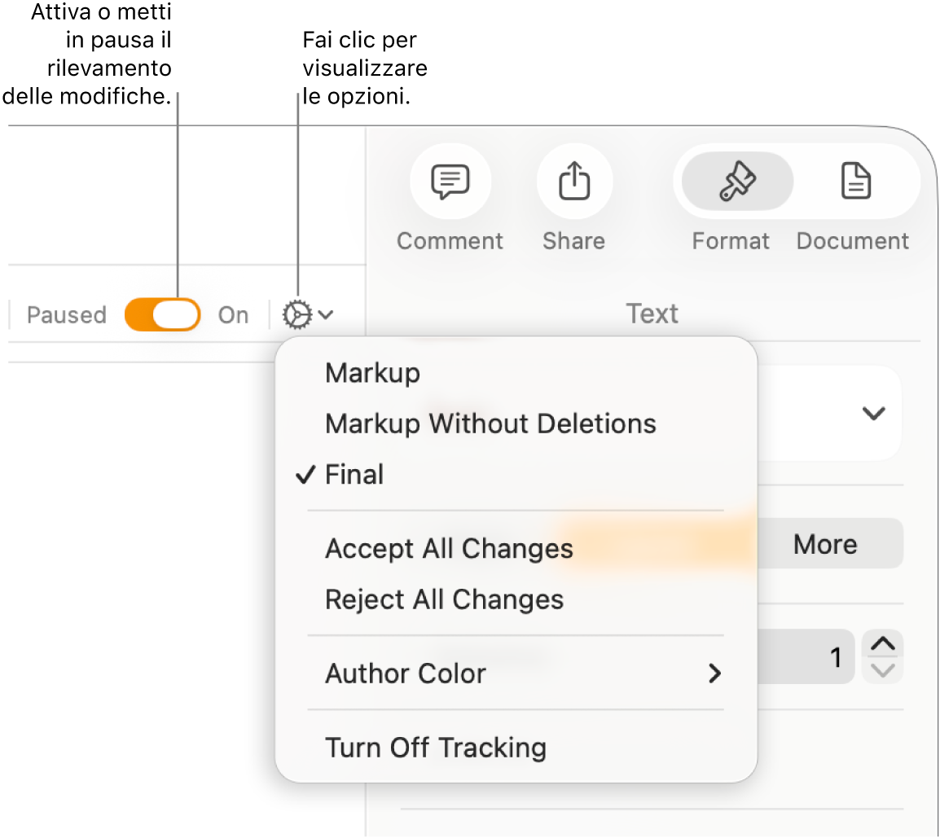
Task: Select Markup Without Deletions option
Action: 490,423
